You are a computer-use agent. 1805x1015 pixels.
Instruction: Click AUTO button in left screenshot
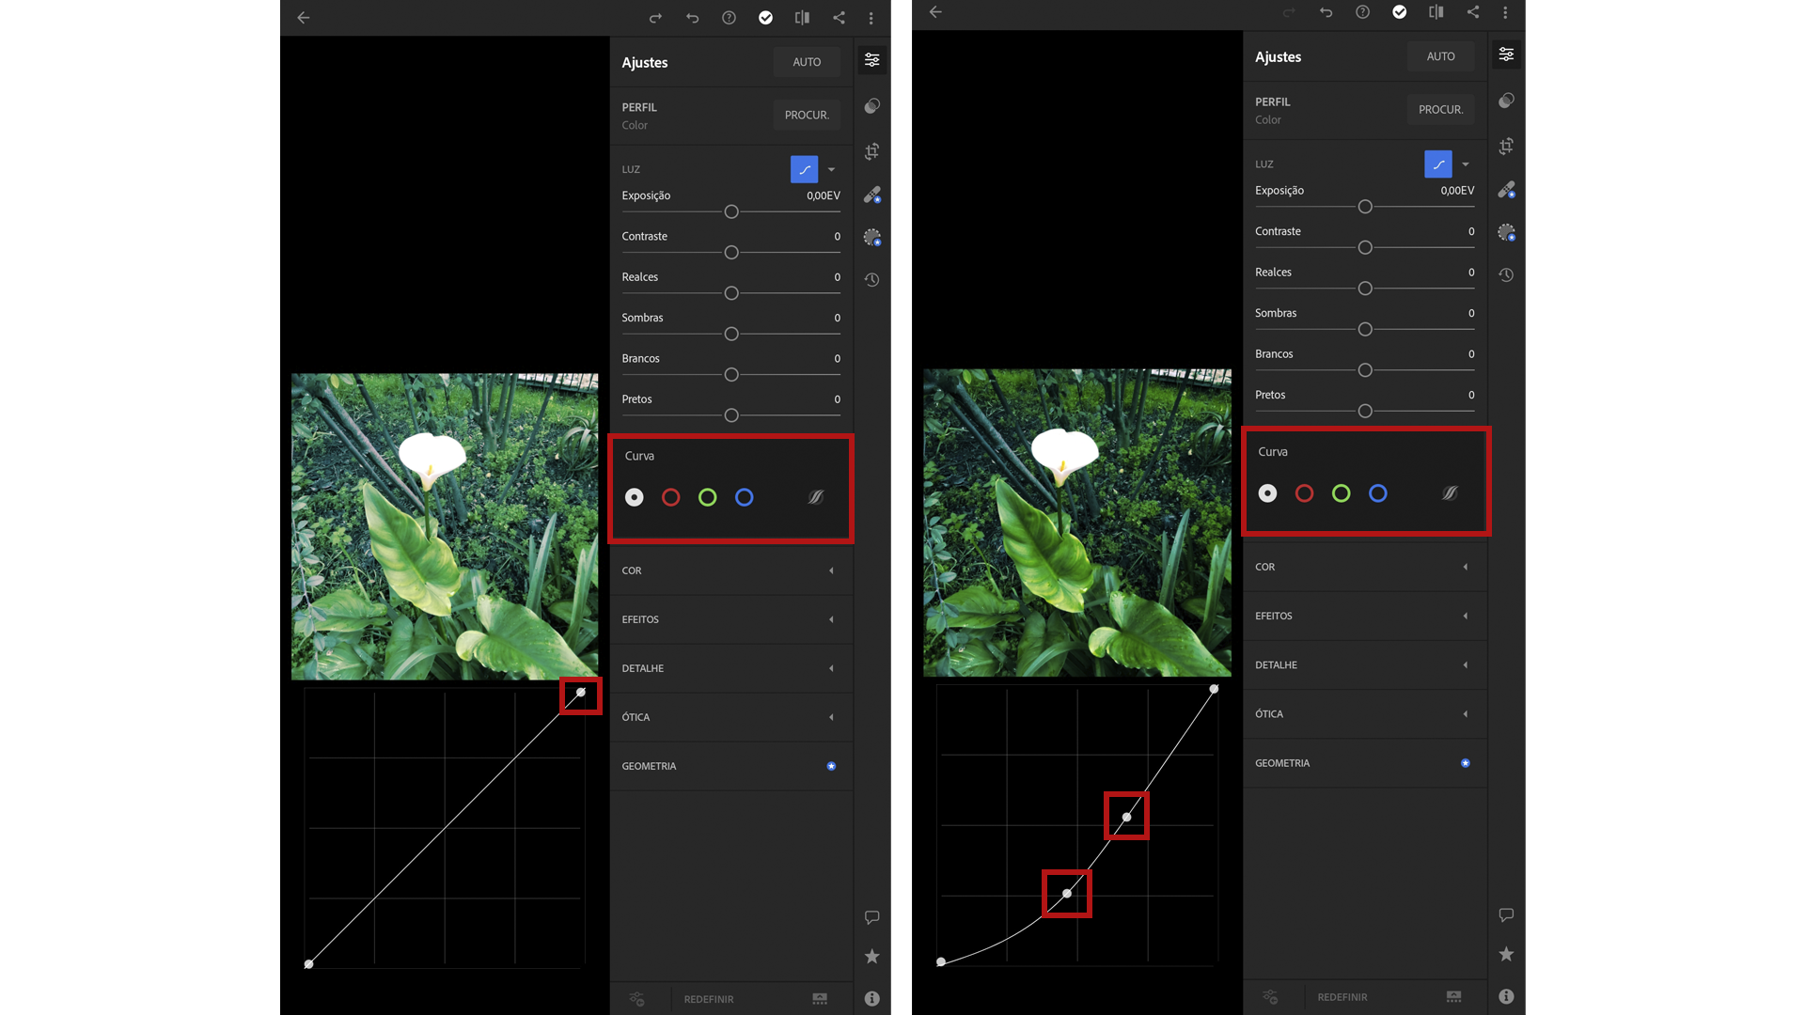[x=807, y=62]
